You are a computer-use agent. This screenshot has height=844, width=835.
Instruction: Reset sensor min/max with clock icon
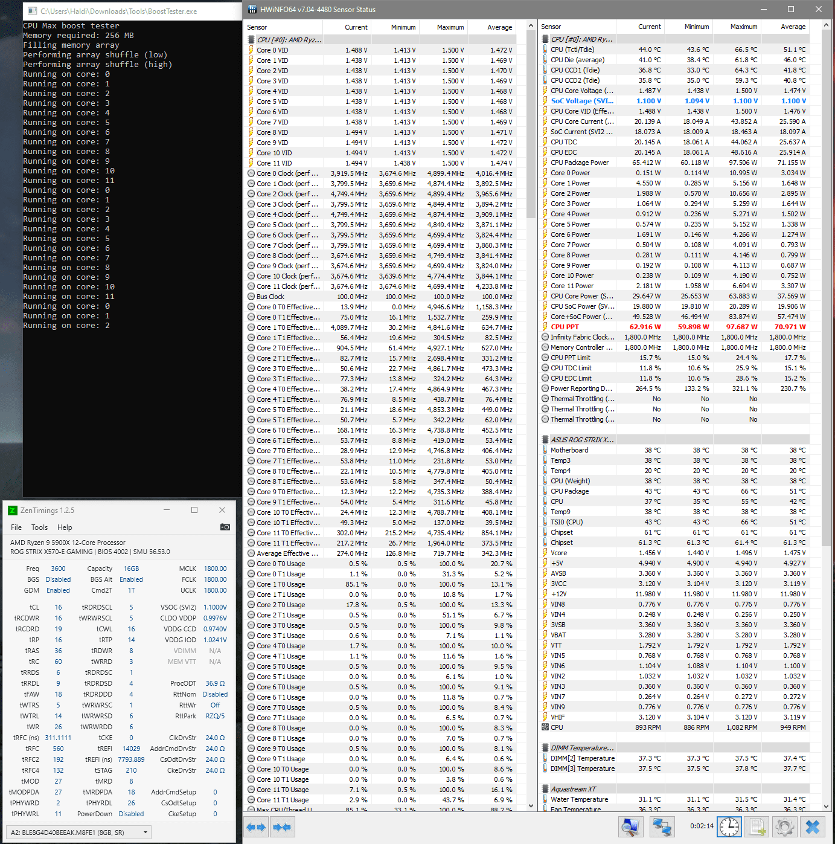(x=729, y=826)
